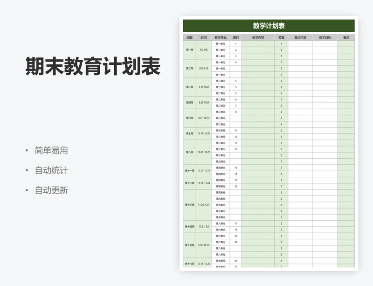Click the 第二周 week cell

(190, 69)
